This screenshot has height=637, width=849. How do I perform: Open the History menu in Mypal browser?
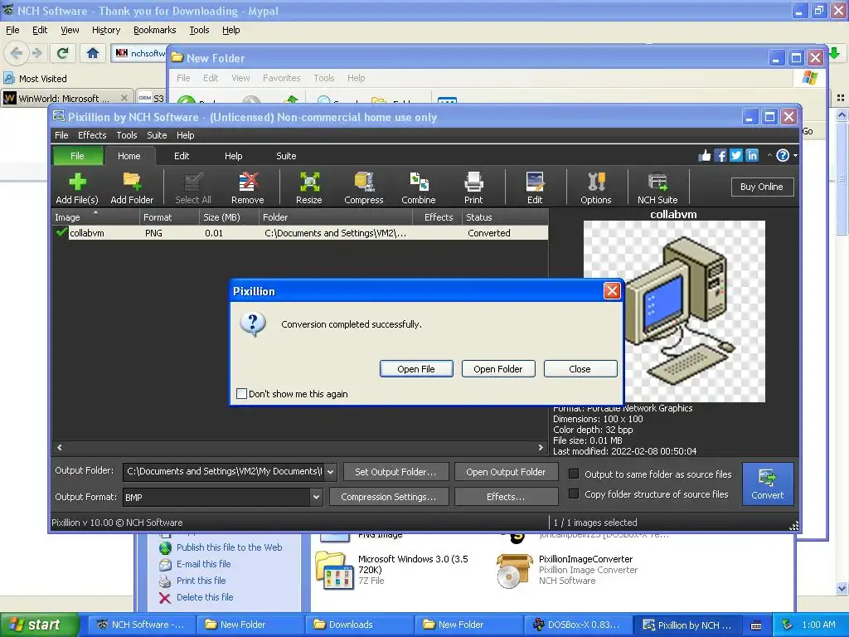(106, 30)
